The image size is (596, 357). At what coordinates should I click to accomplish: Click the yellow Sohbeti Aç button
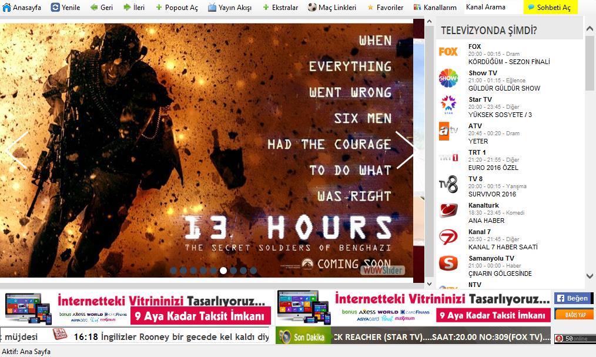[x=549, y=8]
